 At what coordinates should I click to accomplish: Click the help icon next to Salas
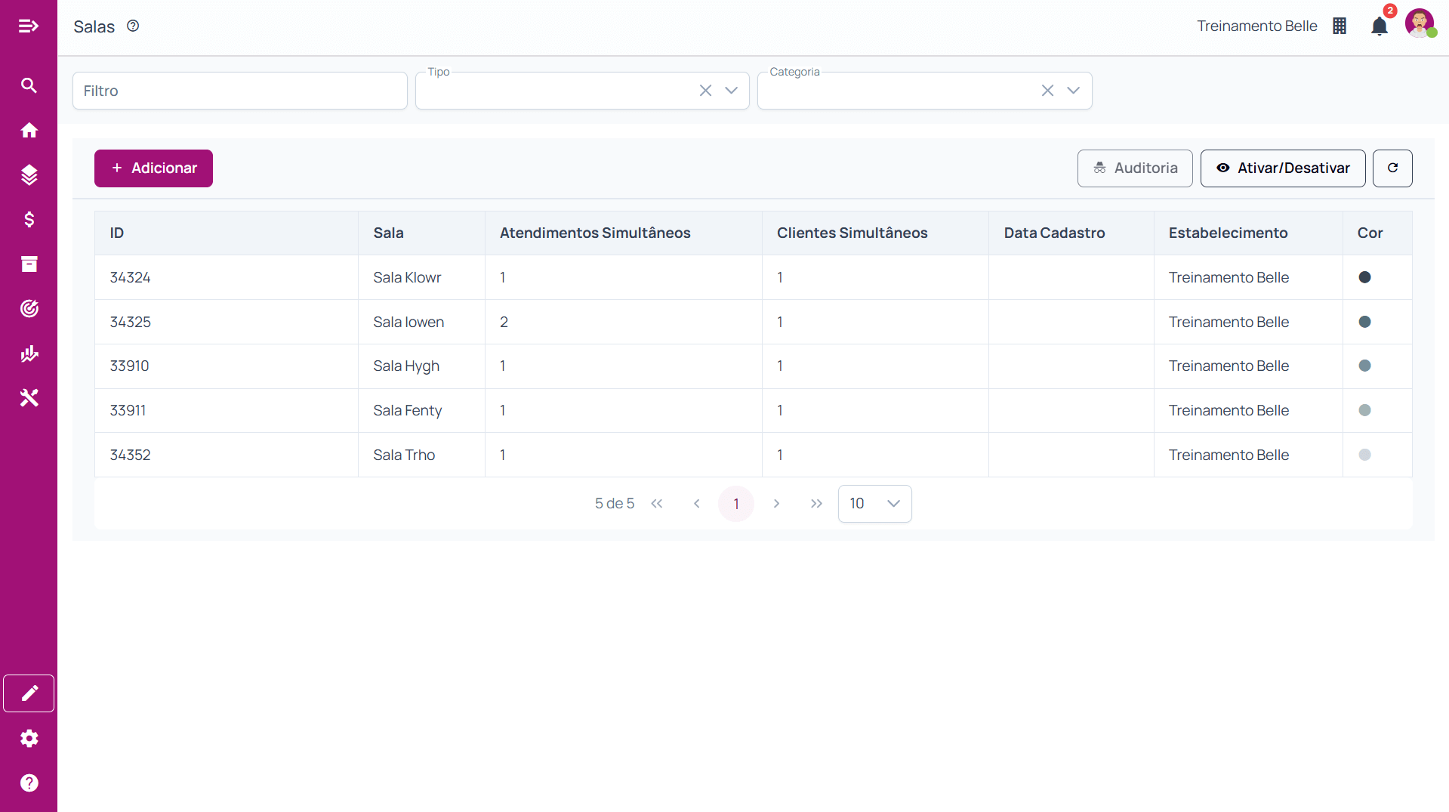click(133, 26)
